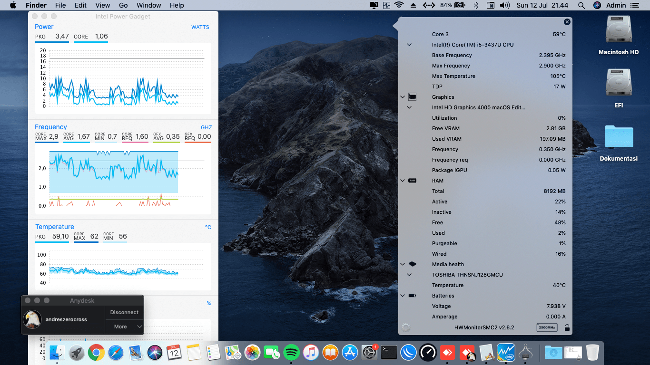Collapse the RAM section
650x365 pixels.
pos(403,181)
